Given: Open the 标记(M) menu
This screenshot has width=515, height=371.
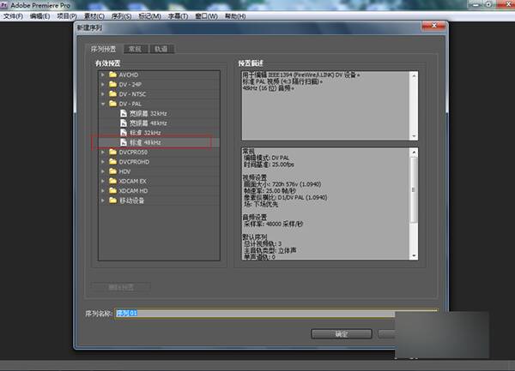Looking at the screenshot, I should click(149, 16).
